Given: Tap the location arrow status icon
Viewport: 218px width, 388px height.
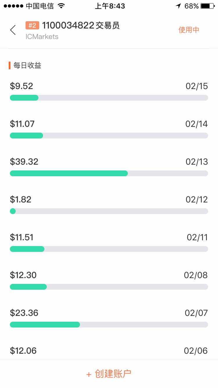Looking at the screenshot, I should 178,6.
